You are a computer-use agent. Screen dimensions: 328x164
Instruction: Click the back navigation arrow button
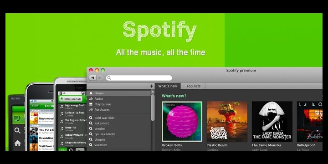pos(92,78)
